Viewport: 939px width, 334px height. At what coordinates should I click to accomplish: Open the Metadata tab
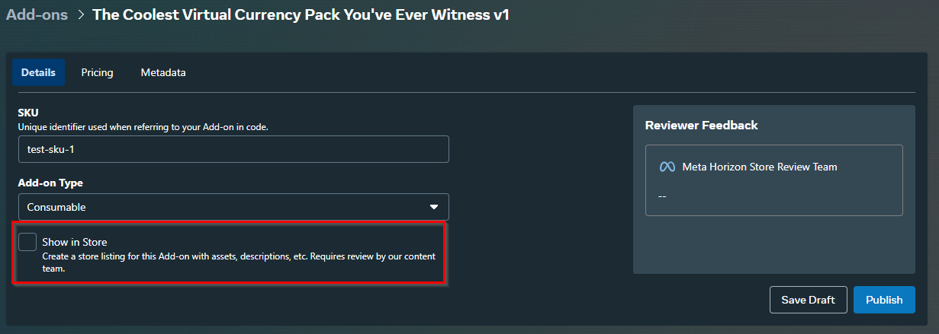click(x=163, y=72)
